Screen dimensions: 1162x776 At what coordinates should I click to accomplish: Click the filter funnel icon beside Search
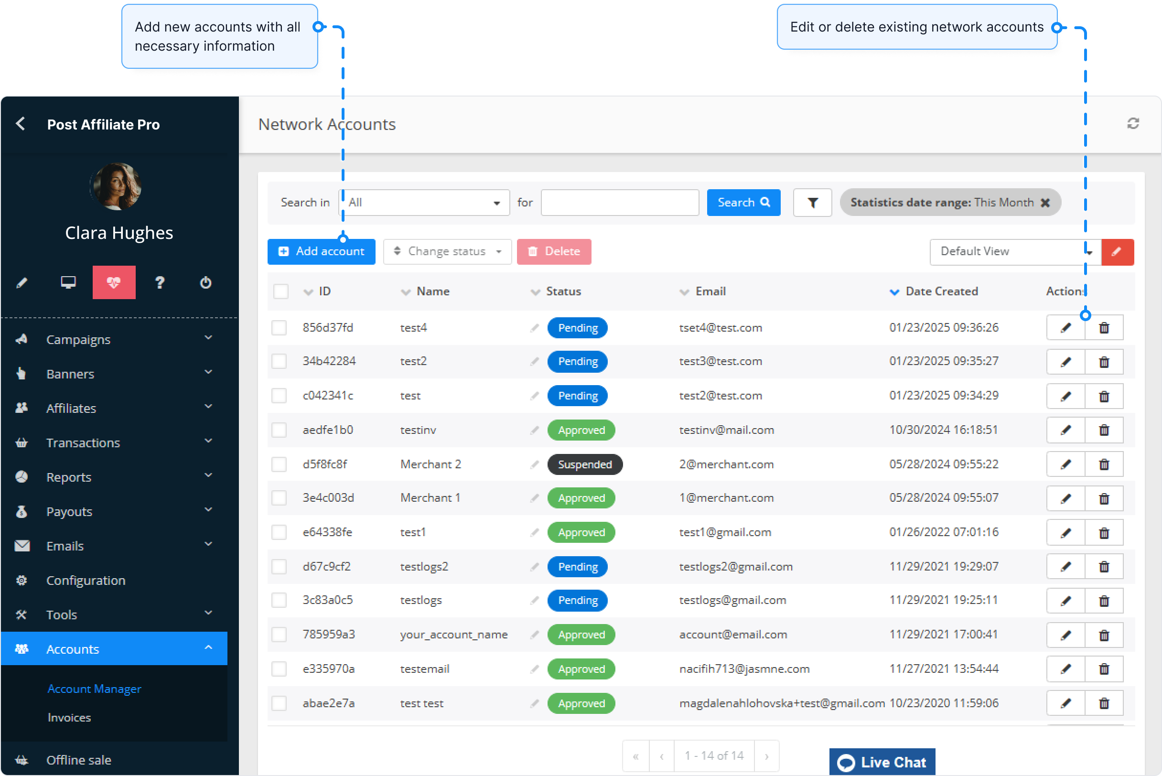coord(812,203)
